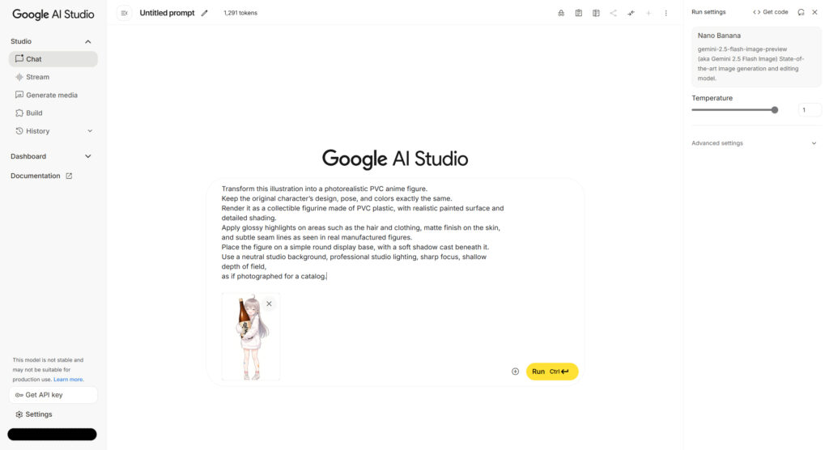Click Get code button
829x450 pixels.
[771, 12]
